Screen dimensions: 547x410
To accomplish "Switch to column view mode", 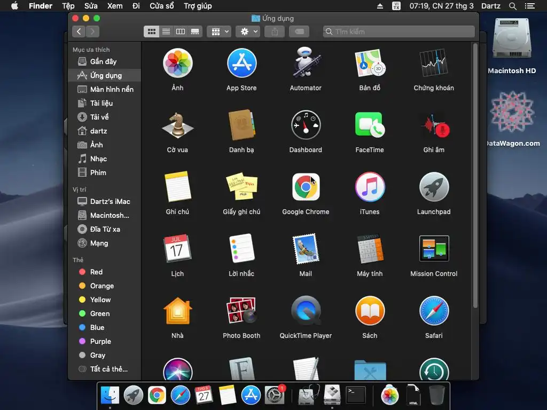I will (x=181, y=31).
